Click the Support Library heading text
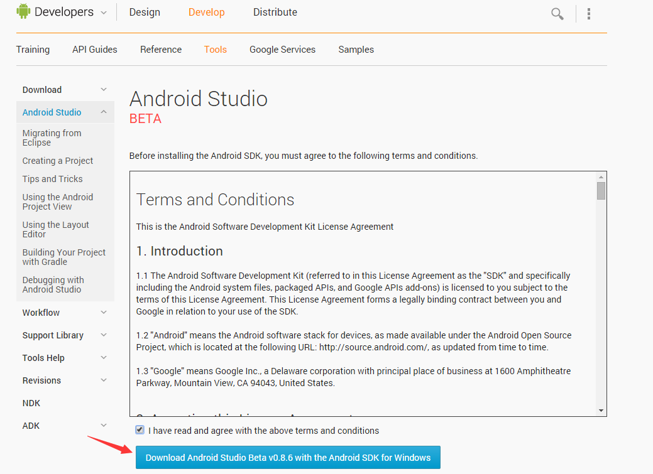 53,335
